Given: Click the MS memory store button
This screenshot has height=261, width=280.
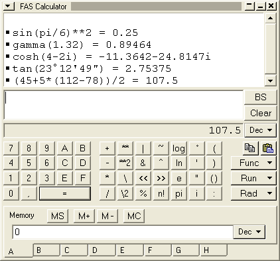Looking at the screenshot, I should 58,216.
